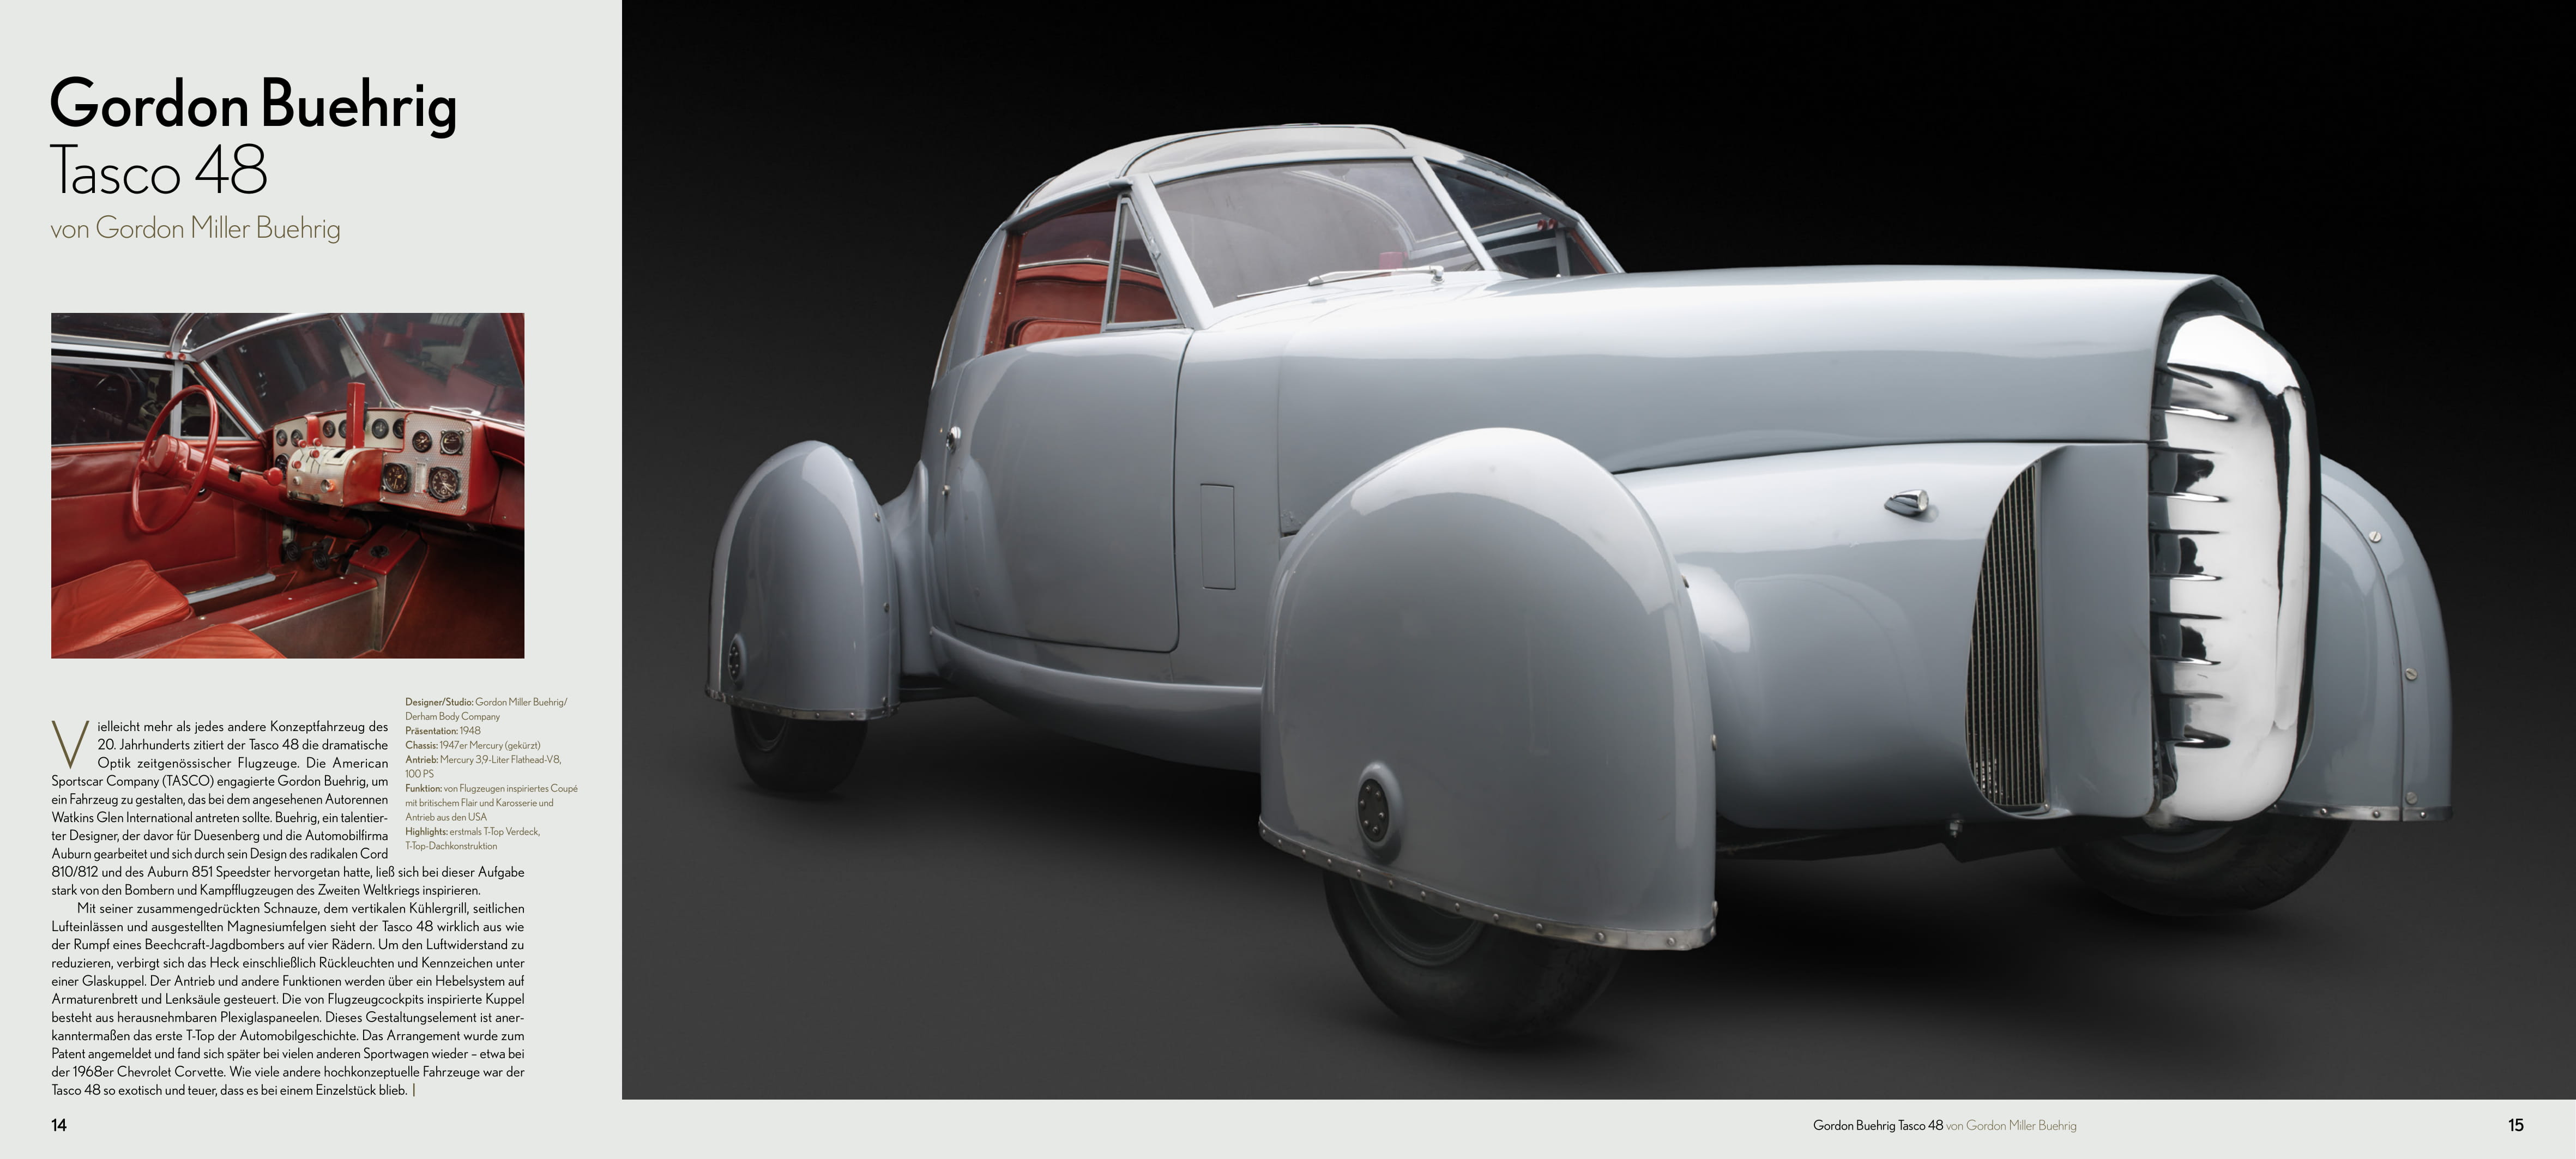Viewport: 2576px width, 1159px height.
Task: Click the 'Antrieb:' engine spec label
Action: [421, 760]
